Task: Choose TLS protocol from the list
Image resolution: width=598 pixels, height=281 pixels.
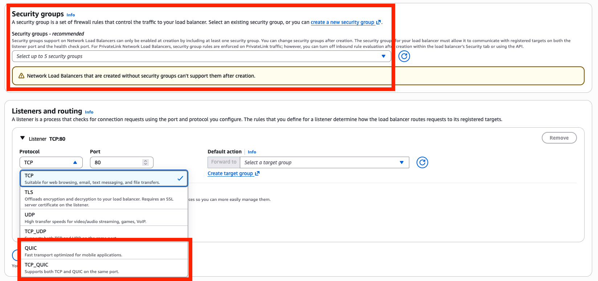Action: click(x=104, y=198)
